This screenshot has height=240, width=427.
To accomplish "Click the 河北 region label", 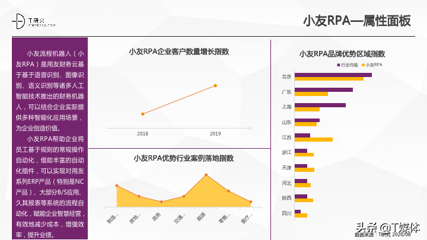I will tap(286, 183).
